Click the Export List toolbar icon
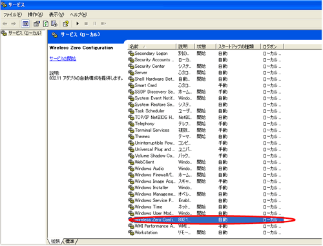 pos(54,24)
